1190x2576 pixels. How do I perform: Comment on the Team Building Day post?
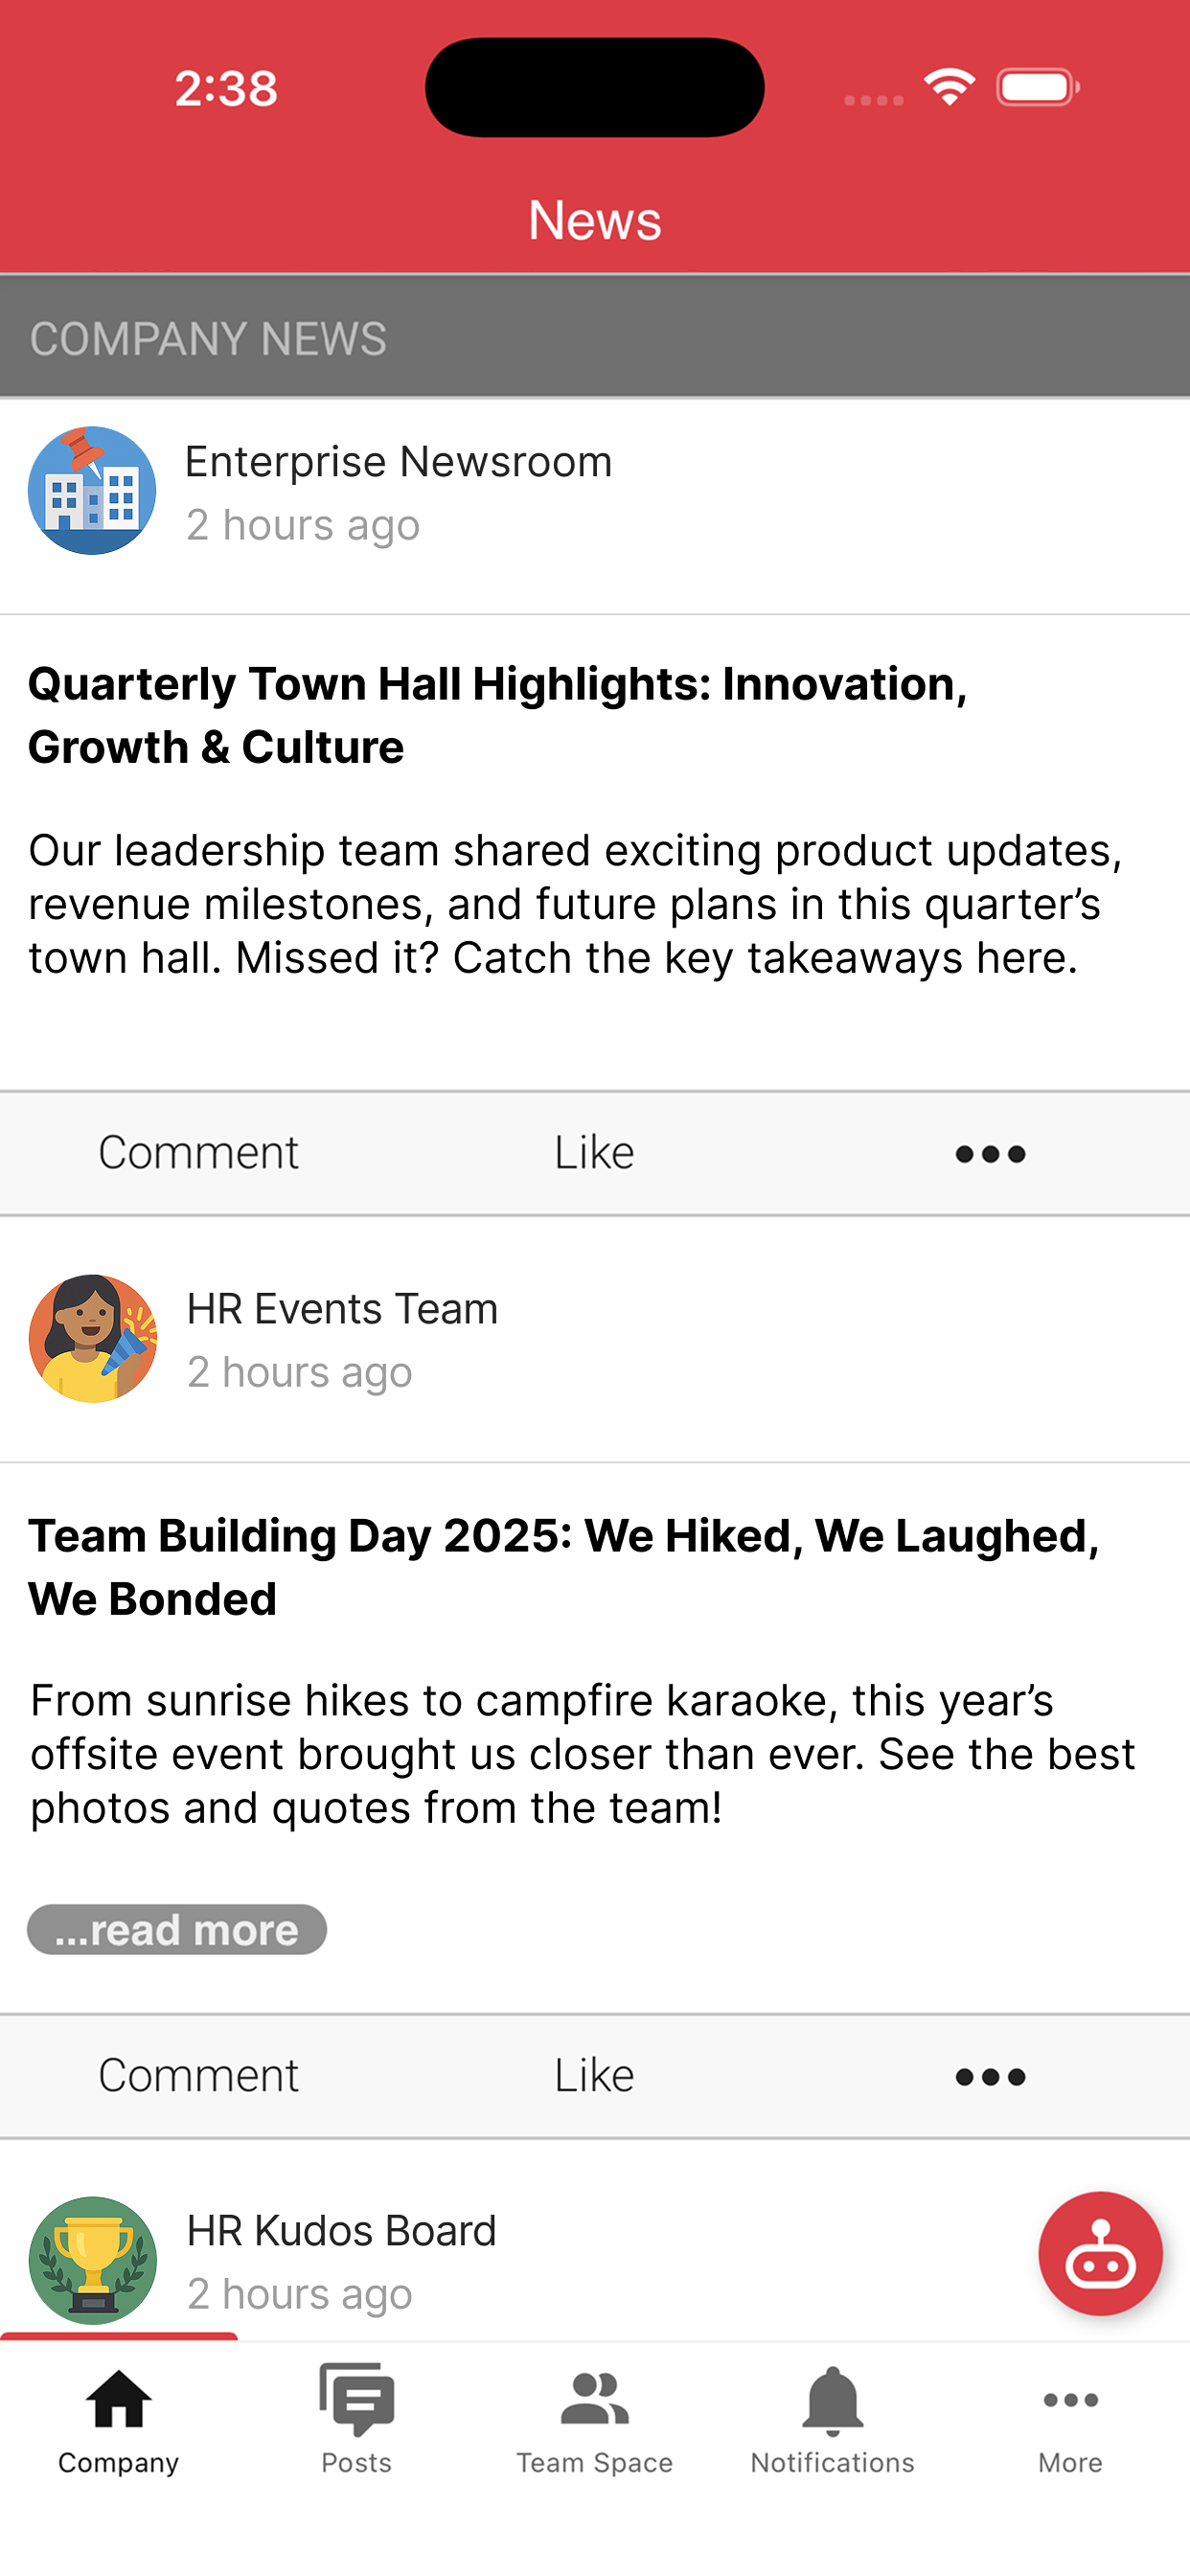point(198,2076)
